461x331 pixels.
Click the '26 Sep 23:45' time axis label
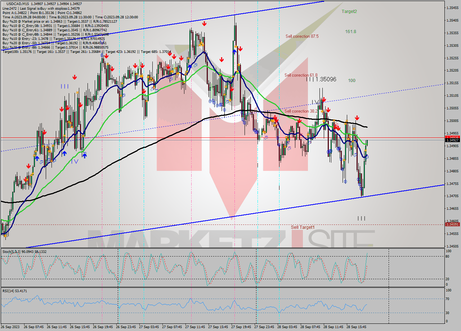[126, 327]
